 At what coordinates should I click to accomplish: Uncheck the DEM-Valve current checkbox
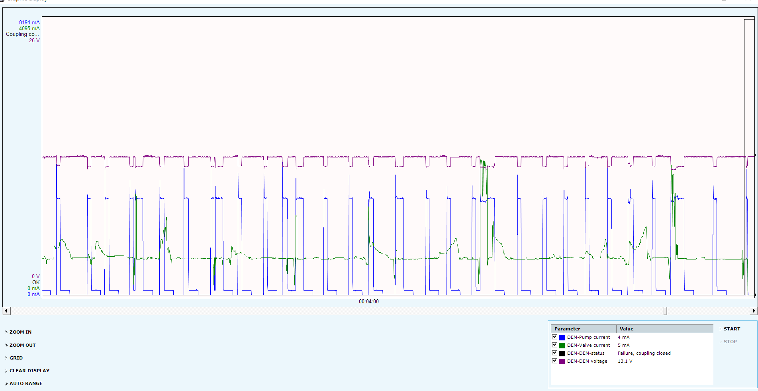coord(554,345)
